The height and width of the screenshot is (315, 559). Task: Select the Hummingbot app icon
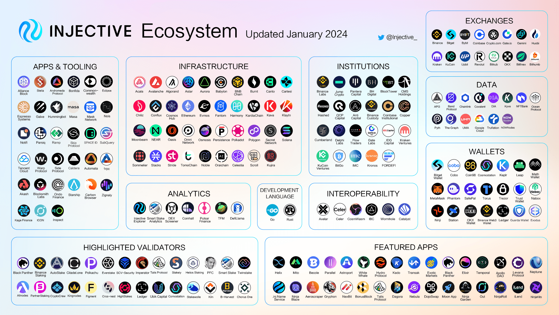[x=57, y=107]
